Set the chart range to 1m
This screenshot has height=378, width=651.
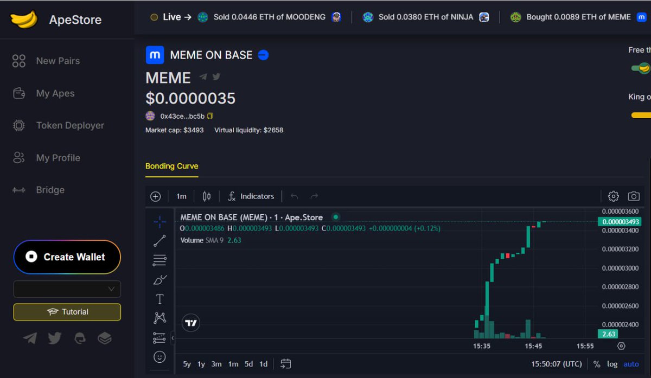click(x=233, y=364)
